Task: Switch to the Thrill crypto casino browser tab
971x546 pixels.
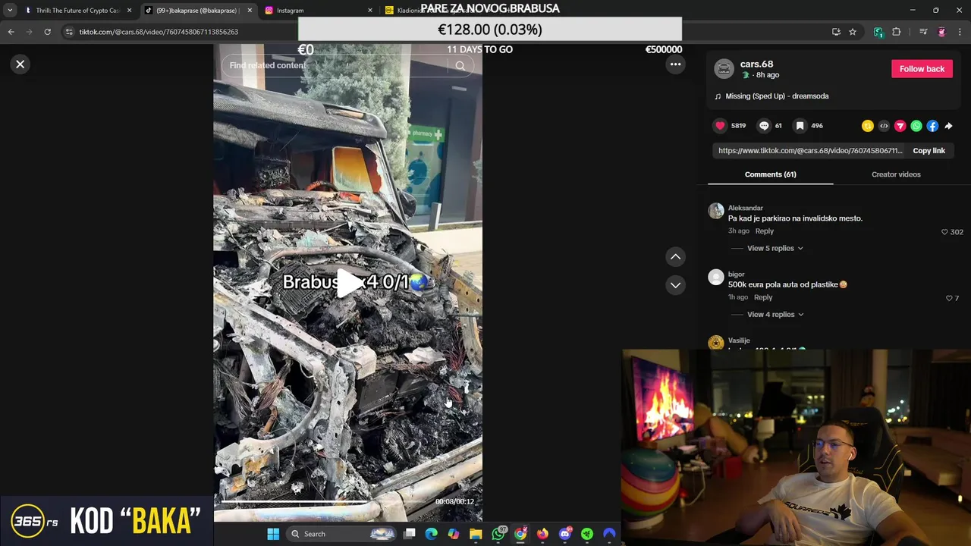Action: coord(77,11)
